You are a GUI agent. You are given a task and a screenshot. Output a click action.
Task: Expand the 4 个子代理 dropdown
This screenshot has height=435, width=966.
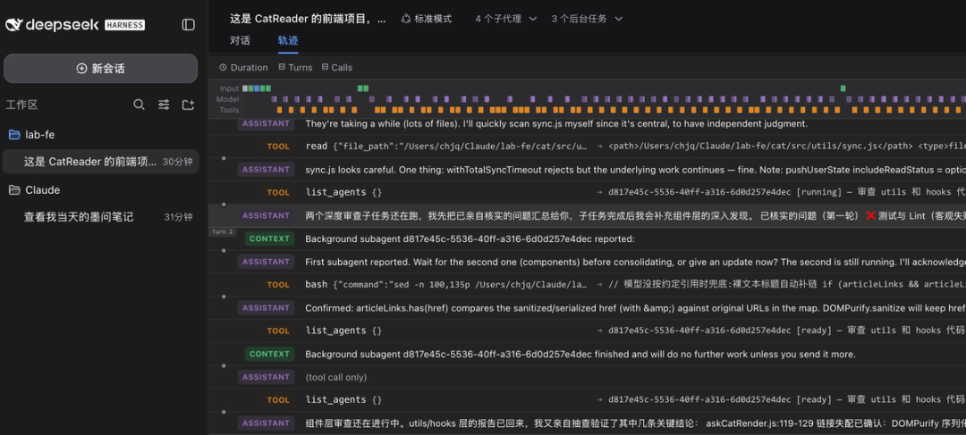point(505,19)
